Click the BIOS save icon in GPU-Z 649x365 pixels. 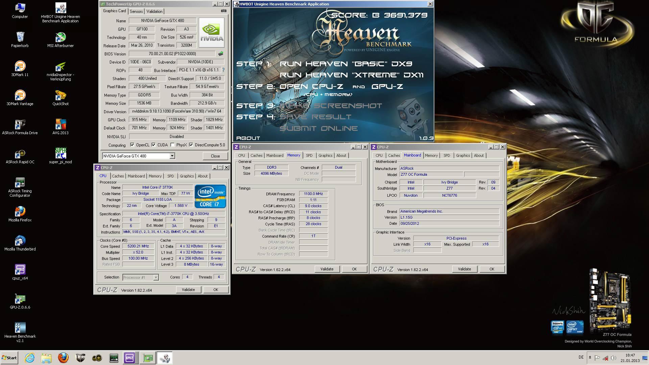[x=221, y=53]
